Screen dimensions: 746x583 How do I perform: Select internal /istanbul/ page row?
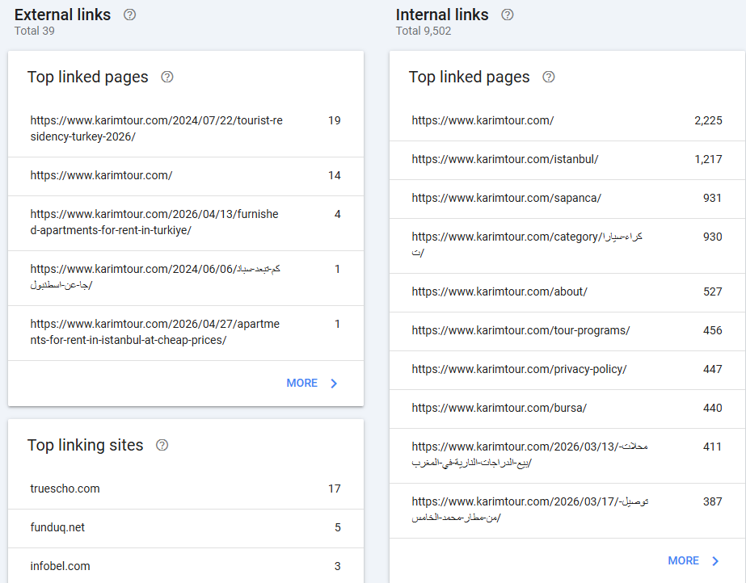pyautogui.click(x=567, y=160)
